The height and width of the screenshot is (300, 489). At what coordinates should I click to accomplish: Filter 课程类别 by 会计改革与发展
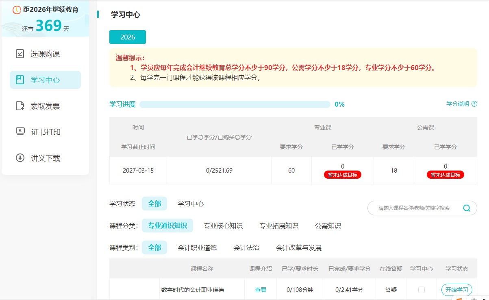pyautogui.click(x=299, y=247)
